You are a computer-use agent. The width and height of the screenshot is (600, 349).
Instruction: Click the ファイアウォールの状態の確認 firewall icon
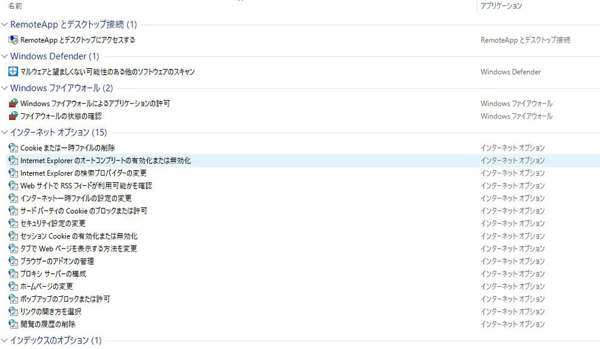pyautogui.click(x=13, y=116)
